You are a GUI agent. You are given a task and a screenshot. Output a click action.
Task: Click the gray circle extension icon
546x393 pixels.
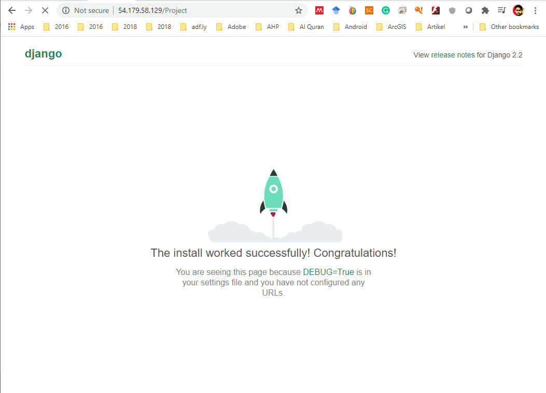pos(469,10)
